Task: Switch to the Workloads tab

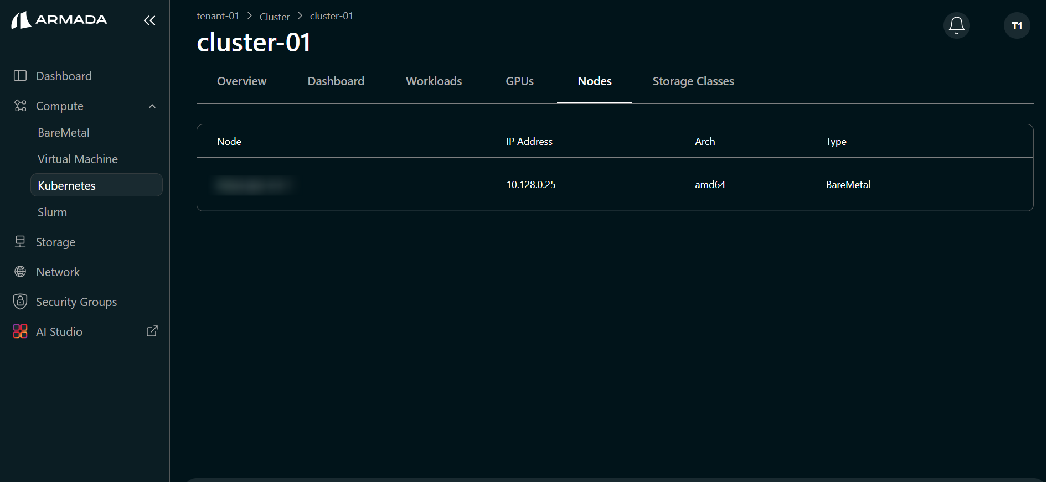Action: [x=434, y=81]
